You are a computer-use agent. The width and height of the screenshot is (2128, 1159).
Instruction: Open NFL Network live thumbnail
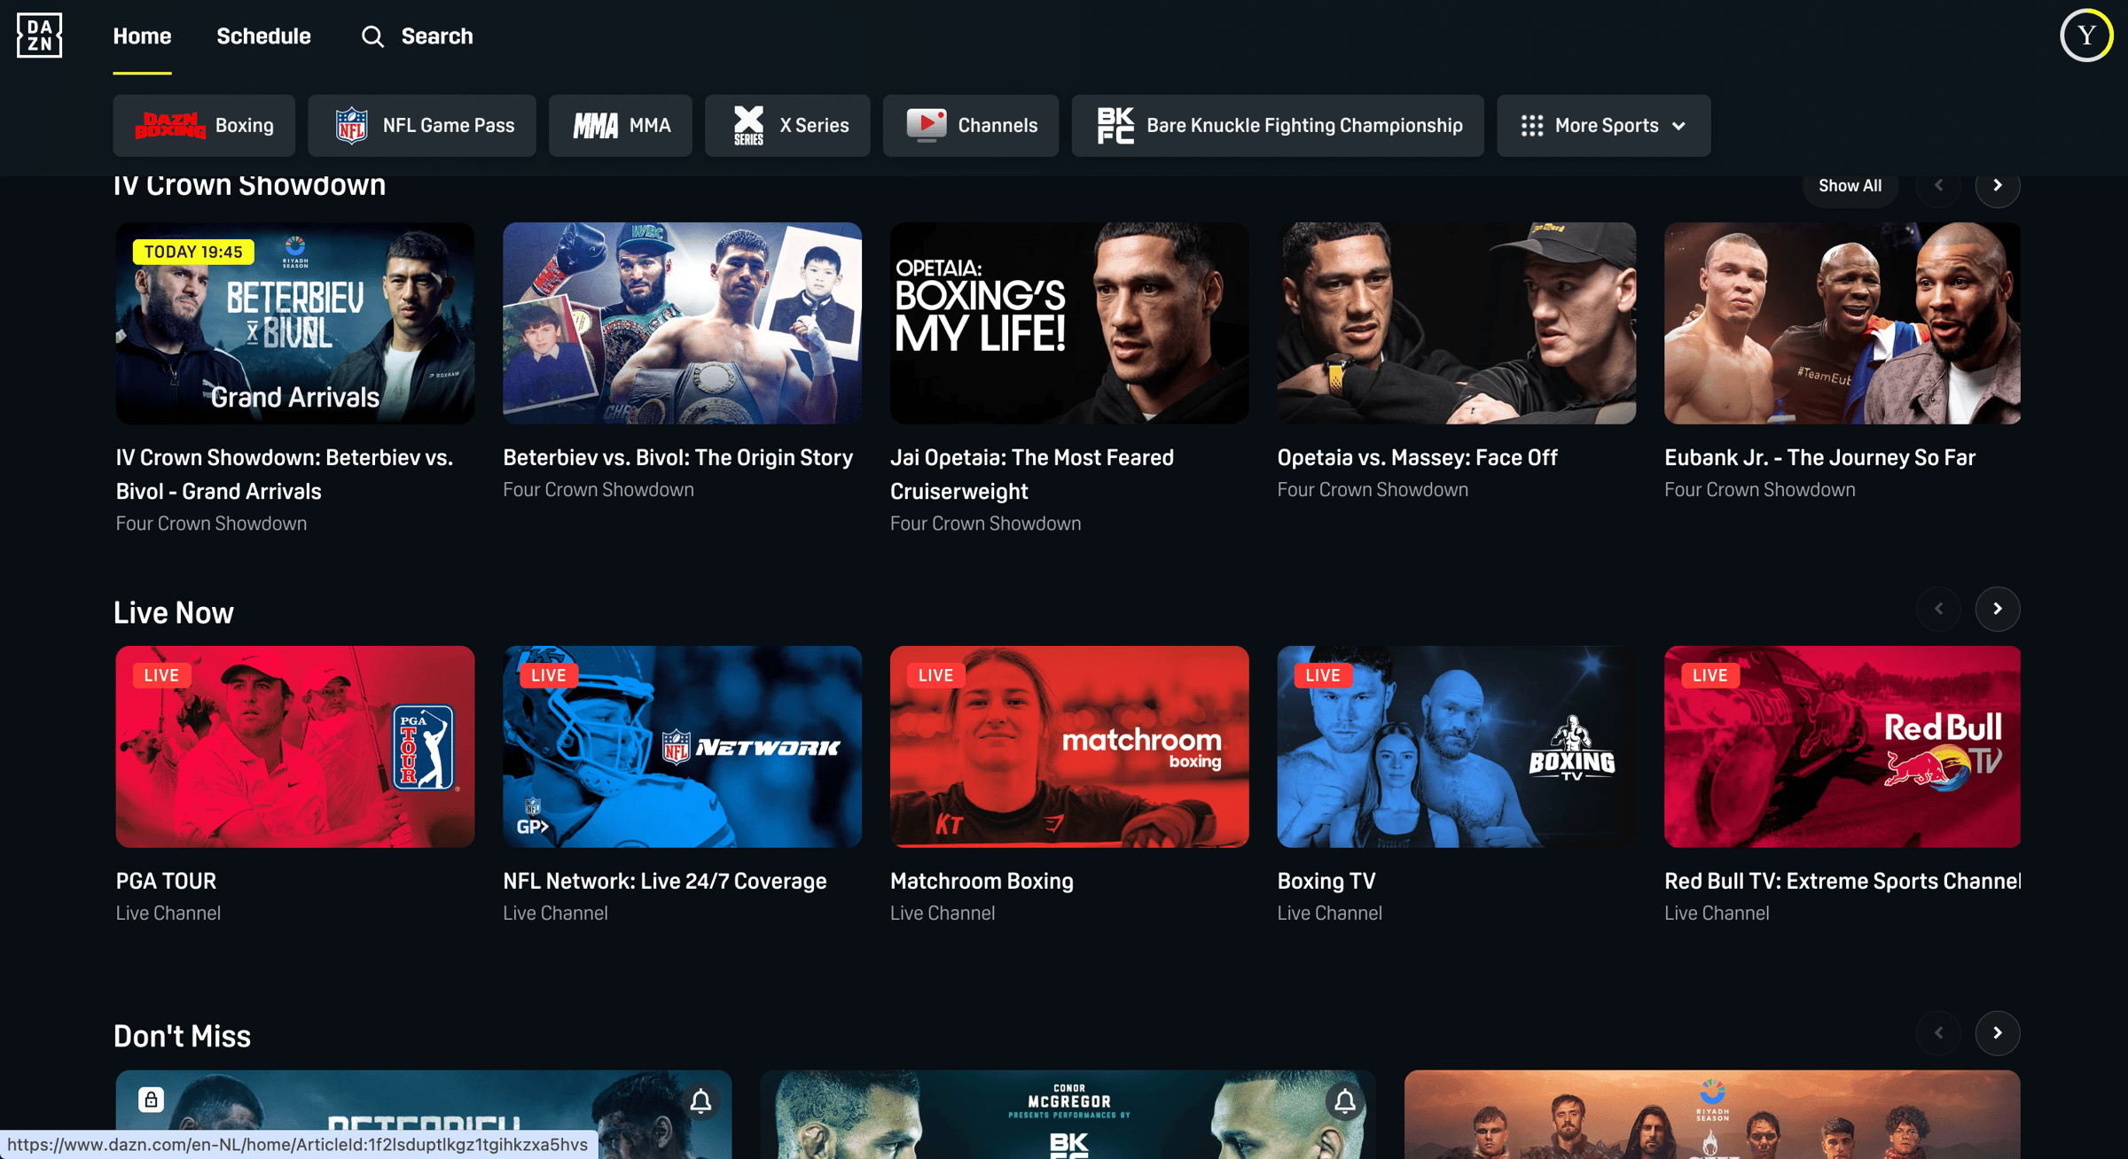[x=682, y=746]
